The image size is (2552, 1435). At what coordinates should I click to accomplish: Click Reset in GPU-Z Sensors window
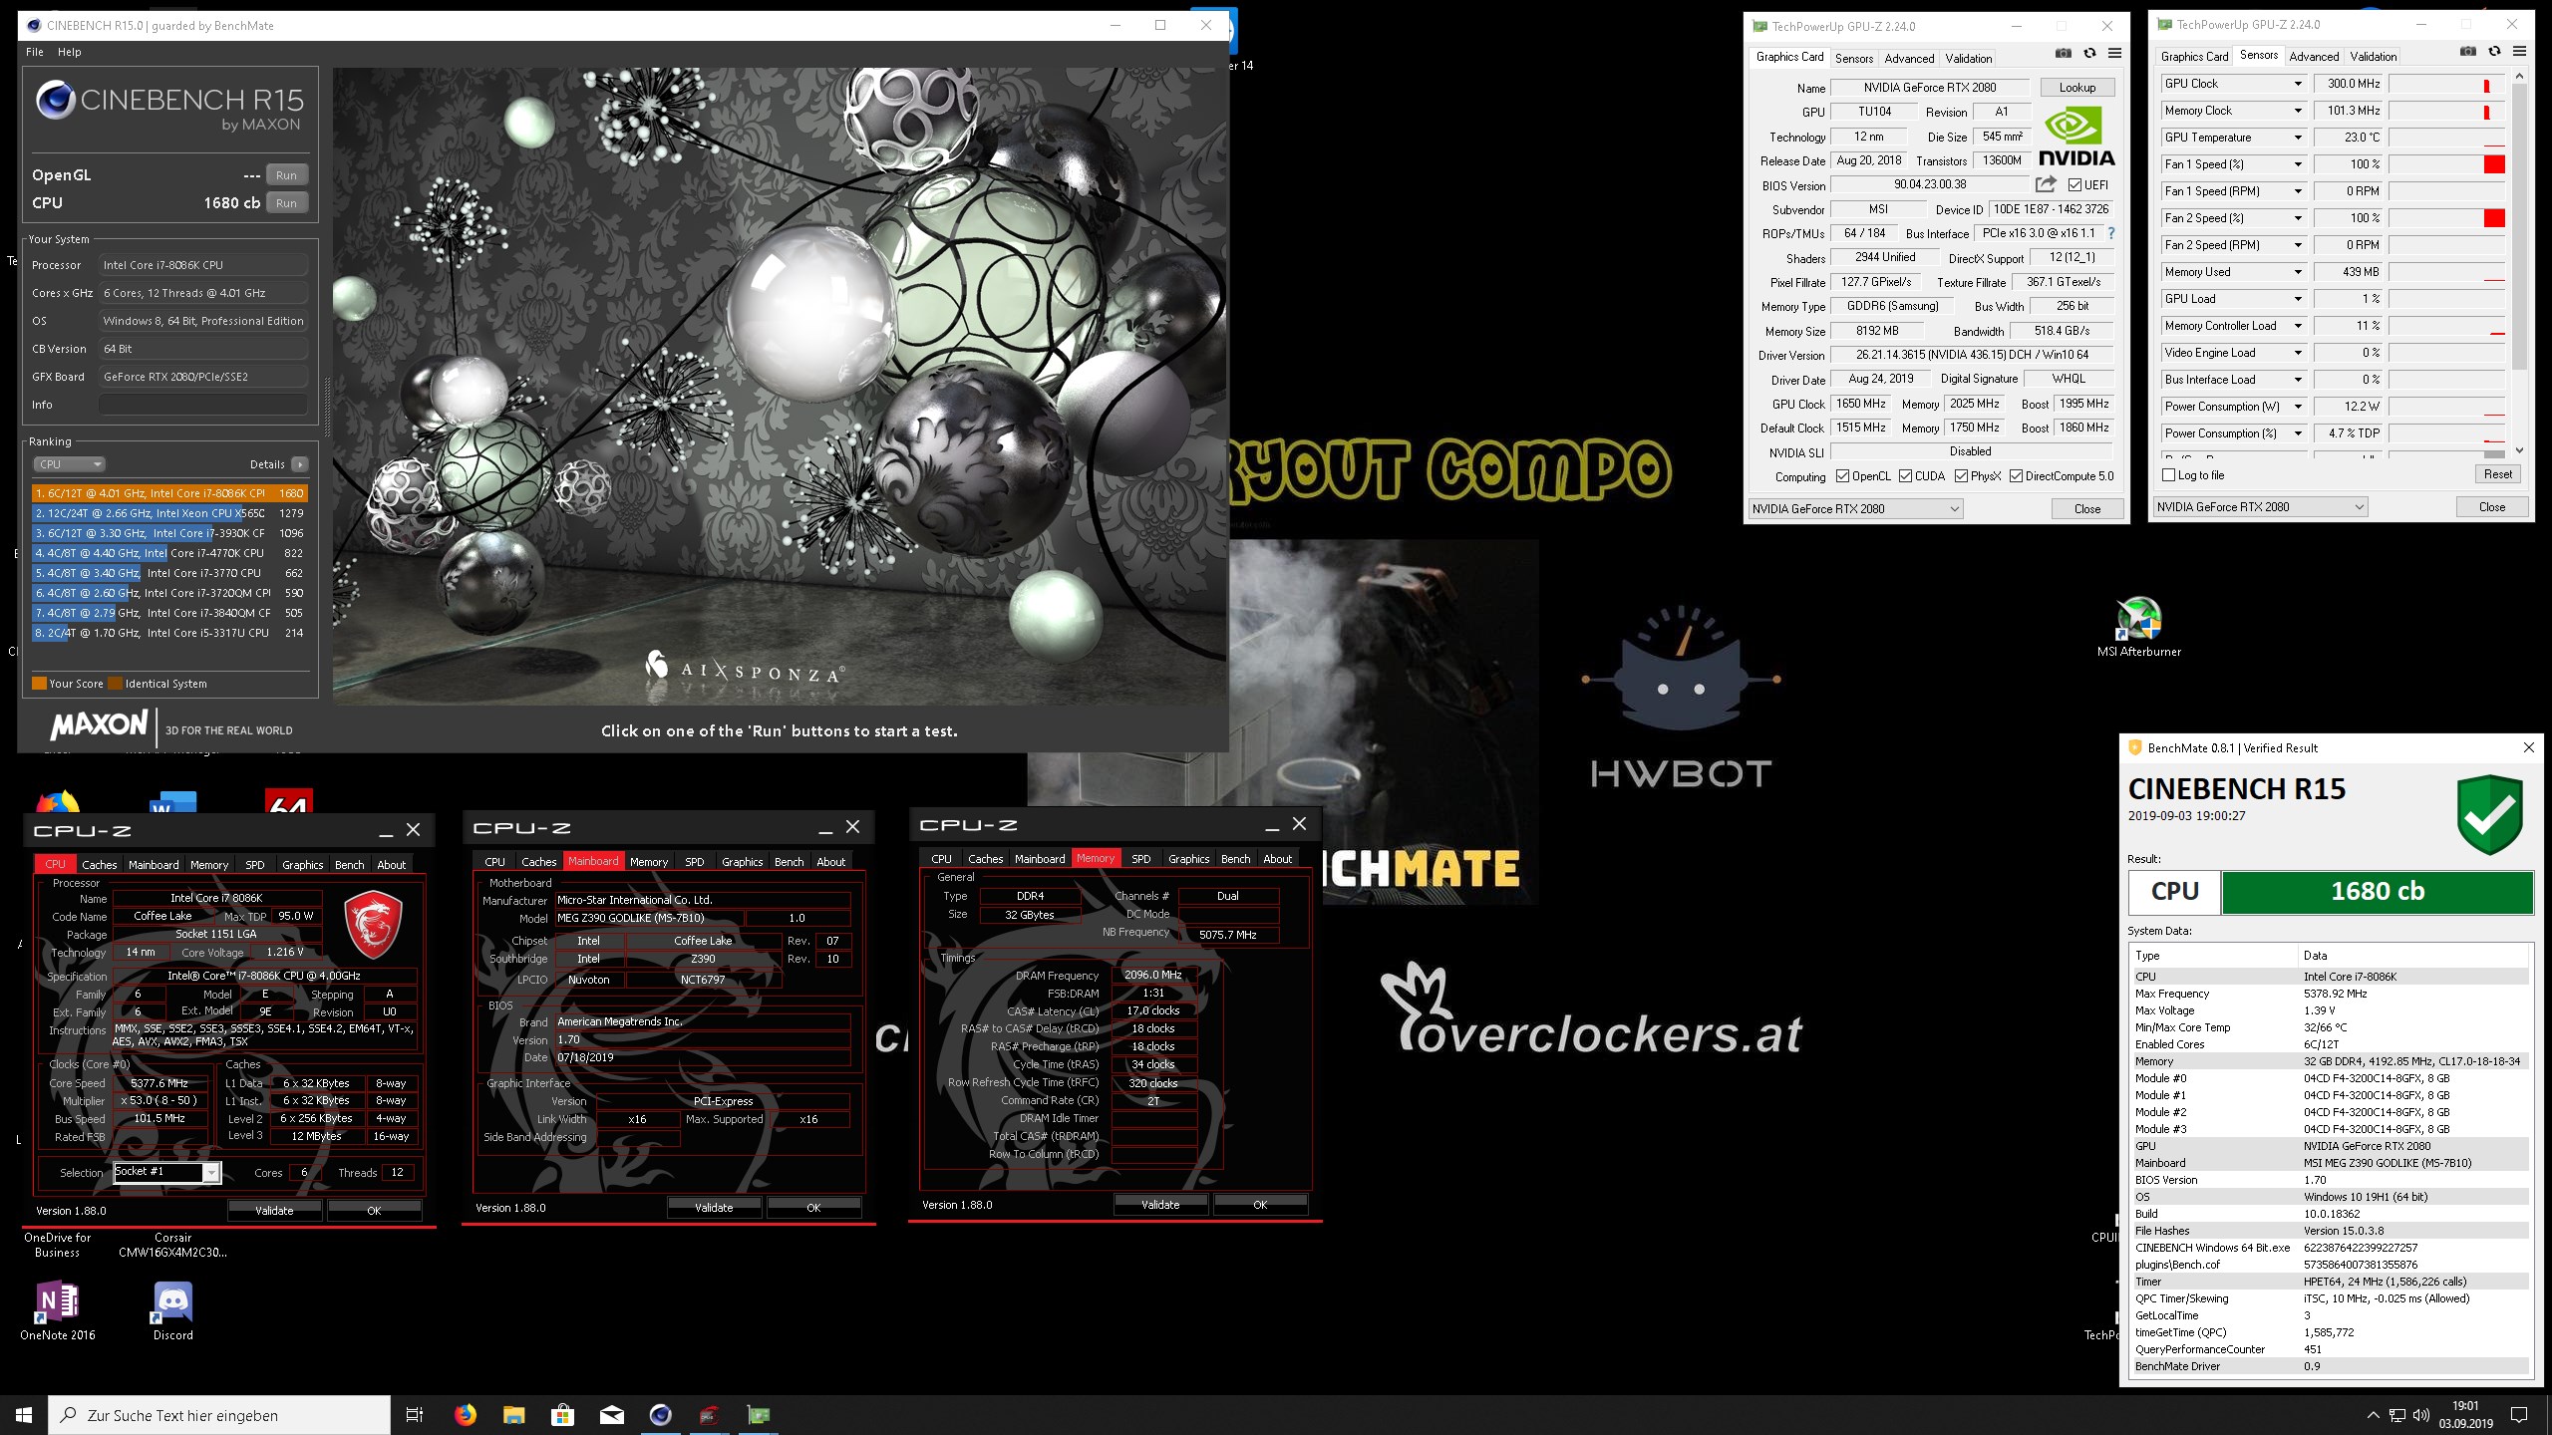pyautogui.click(x=2497, y=474)
